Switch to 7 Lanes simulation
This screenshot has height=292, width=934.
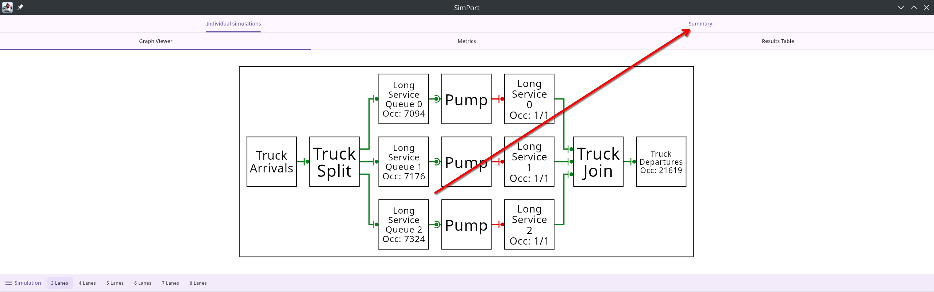coord(170,283)
